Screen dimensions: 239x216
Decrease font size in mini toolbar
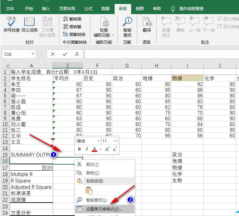115,149
